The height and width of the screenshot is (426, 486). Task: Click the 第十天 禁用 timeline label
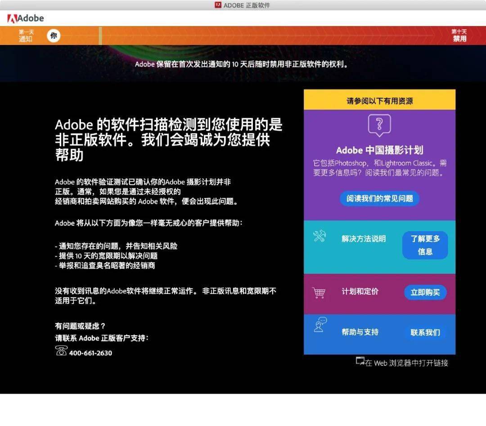(459, 35)
